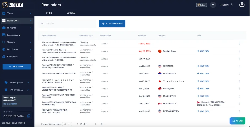The image size is (250, 127).
Task: Go to next page arrow in pagination
Action: [102, 124]
